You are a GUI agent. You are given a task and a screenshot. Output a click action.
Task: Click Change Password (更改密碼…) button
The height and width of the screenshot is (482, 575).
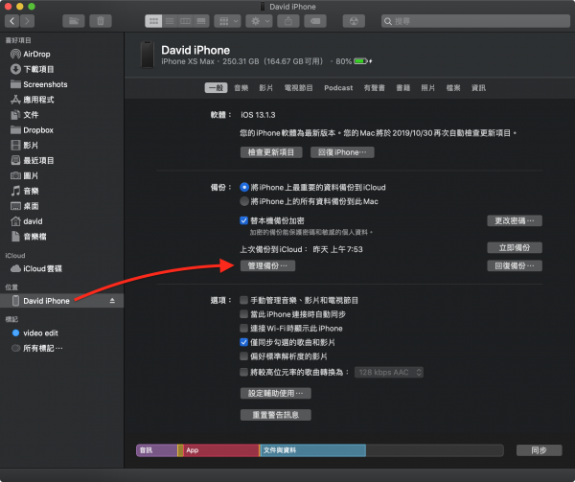click(x=515, y=220)
